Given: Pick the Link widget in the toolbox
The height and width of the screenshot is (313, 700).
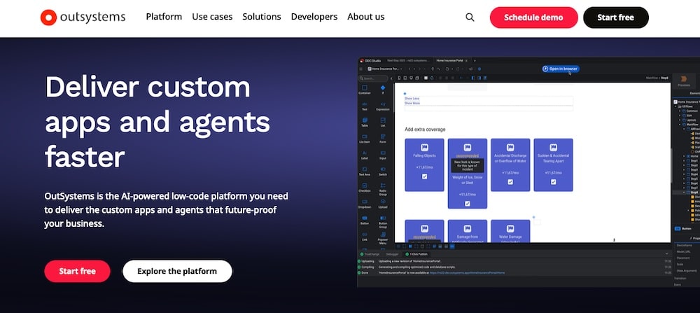Looking at the screenshot, I should coord(364,237).
